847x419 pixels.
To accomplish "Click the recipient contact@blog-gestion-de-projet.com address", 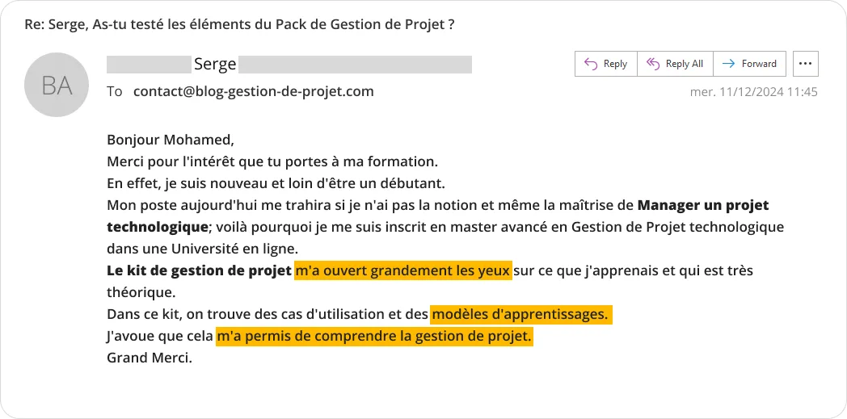I will pyautogui.click(x=253, y=91).
